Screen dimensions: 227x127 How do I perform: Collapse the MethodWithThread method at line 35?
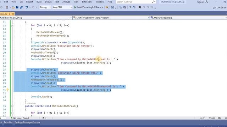(x=12, y=106)
